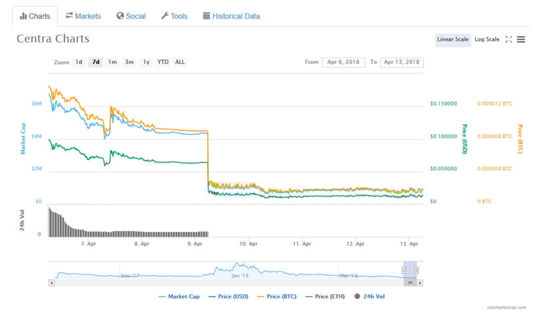
Task: Click the 24h Vol axis title
Action: point(21,220)
